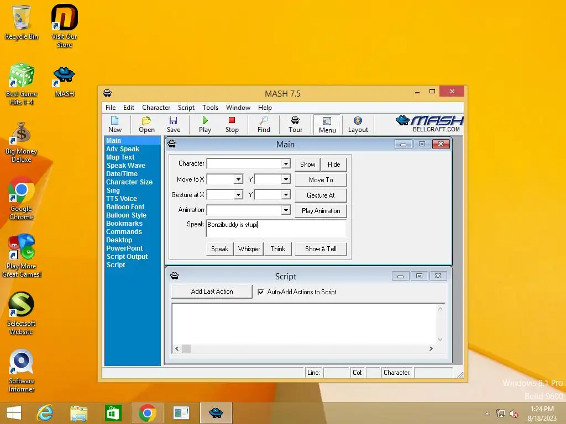The height and width of the screenshot is (424, 566).
Task: Save the script using the Save icon
Action: point(173,124)
